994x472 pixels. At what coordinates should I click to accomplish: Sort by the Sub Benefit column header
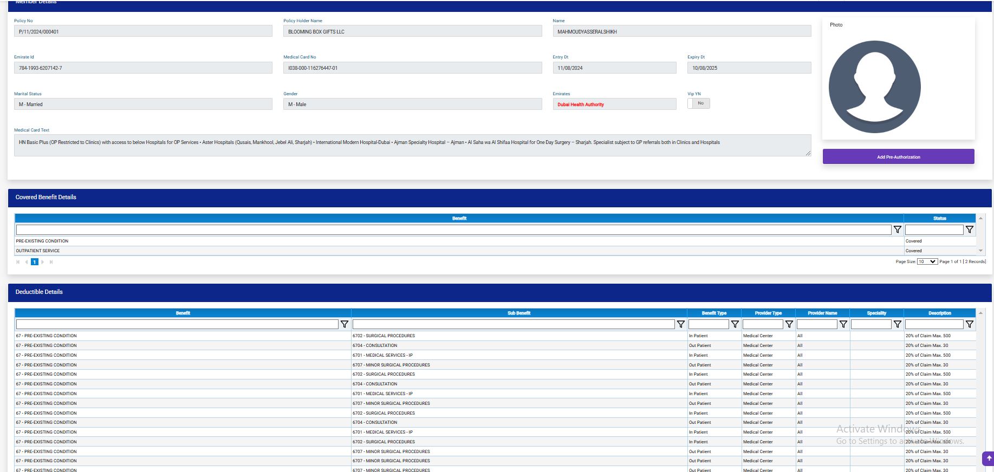tap(518, 313)
